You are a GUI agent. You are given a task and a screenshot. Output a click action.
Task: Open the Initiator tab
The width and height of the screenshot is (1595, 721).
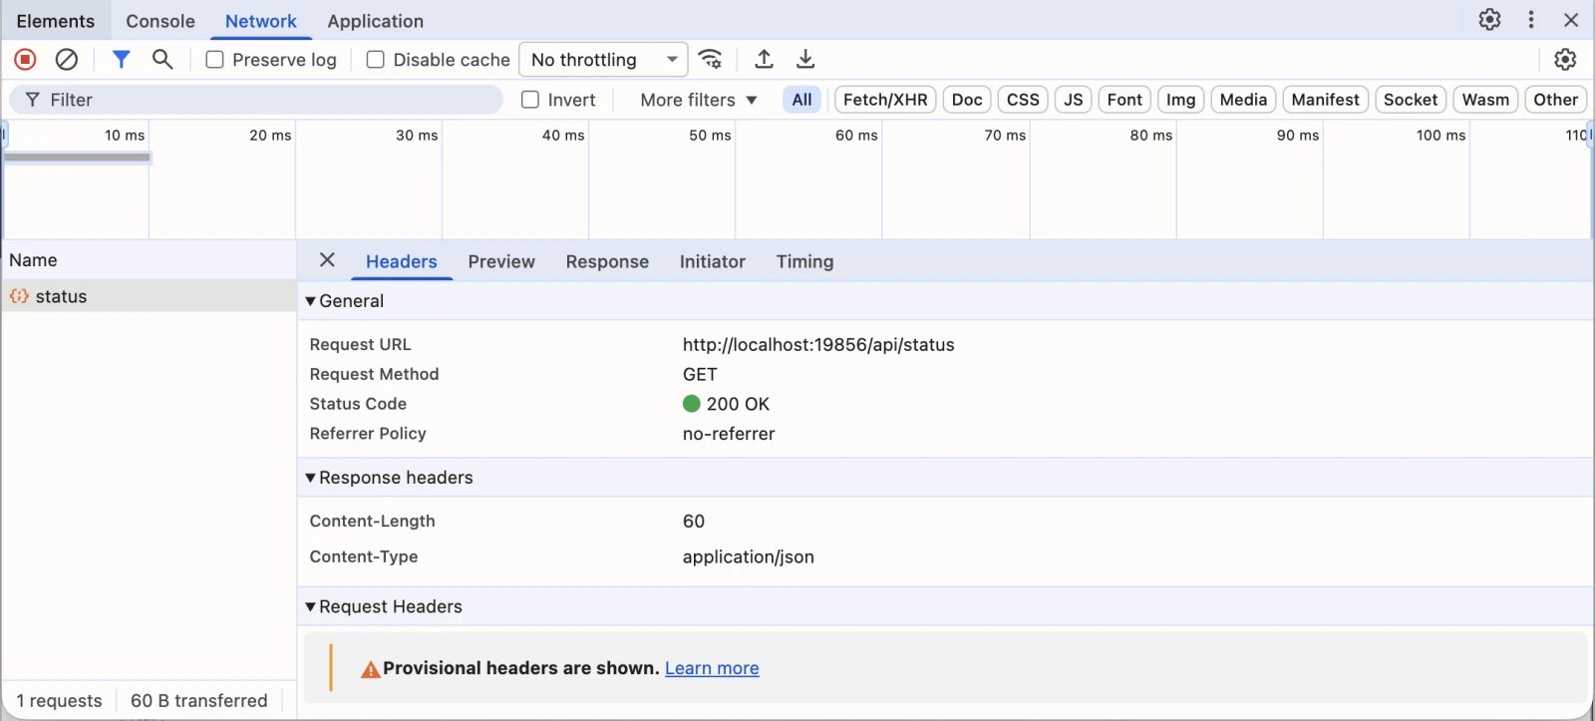coord(713,261)
